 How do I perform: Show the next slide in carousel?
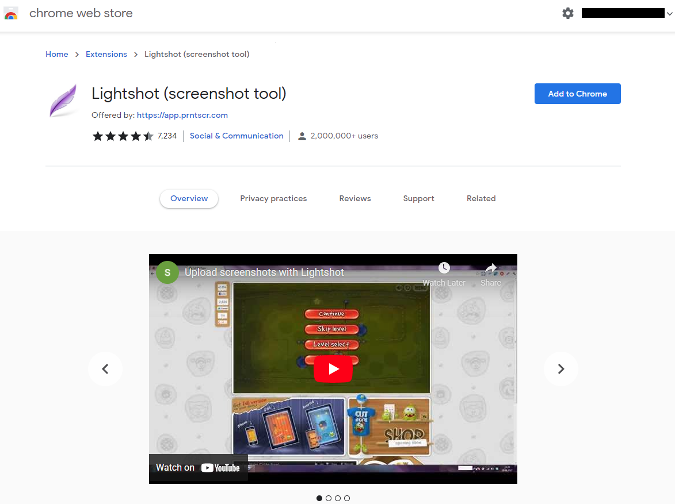click(x=561, y=369)
